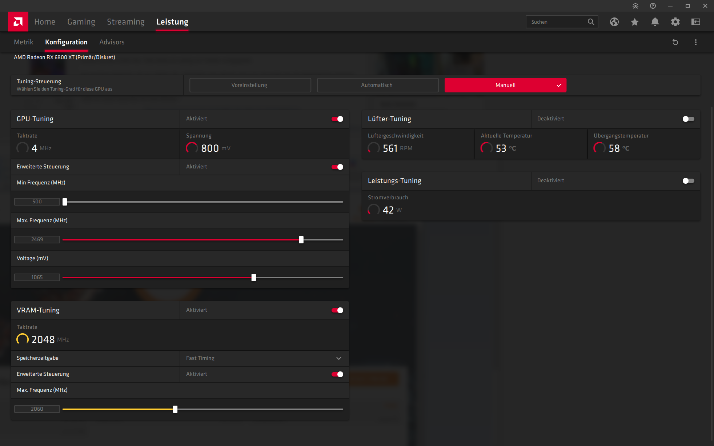Enable the Leistungs-Tuning toggle
The height and width of the screenshot is (446, 714).
tap(688, 181)
